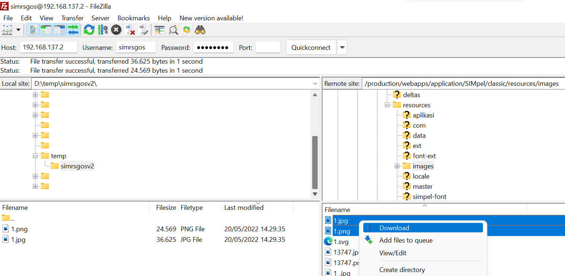Image resolution: width=565 pixels, height=276 pixels.
Task: Open the Quickconnect history dropdown arrow
Action: [342, 48]
